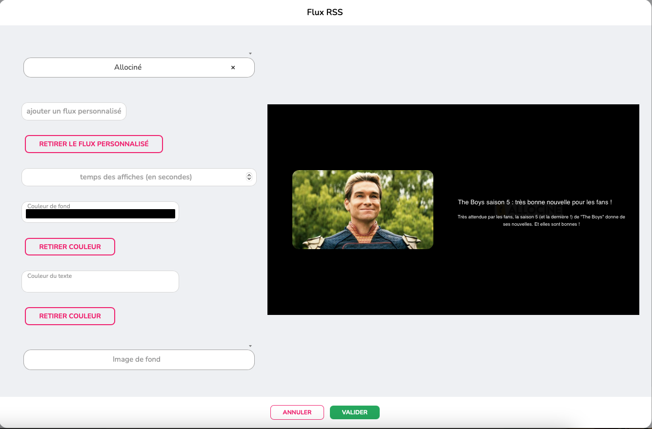
Task: Focus the 'temps des affiches (en secondes)' field
Action: [139, 177]
